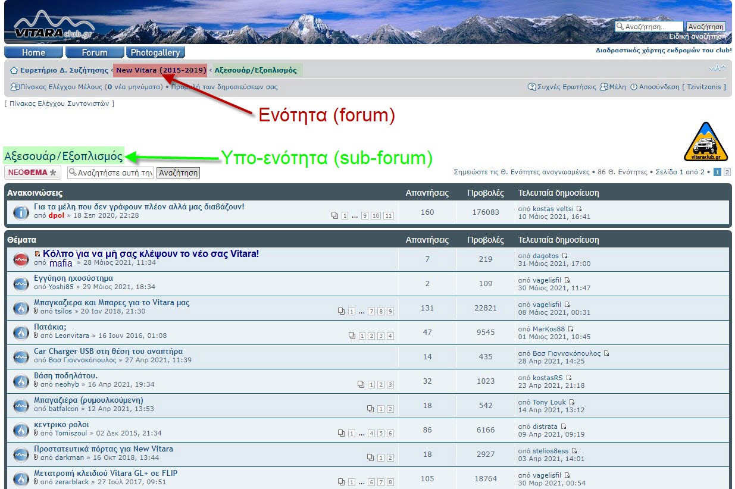View latest post icon by kostas veltsi
Viewport: 735px width, 489px height.
coord(579,209)
